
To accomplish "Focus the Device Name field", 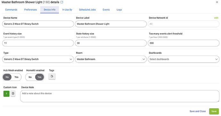I will [x=38, y=24].
